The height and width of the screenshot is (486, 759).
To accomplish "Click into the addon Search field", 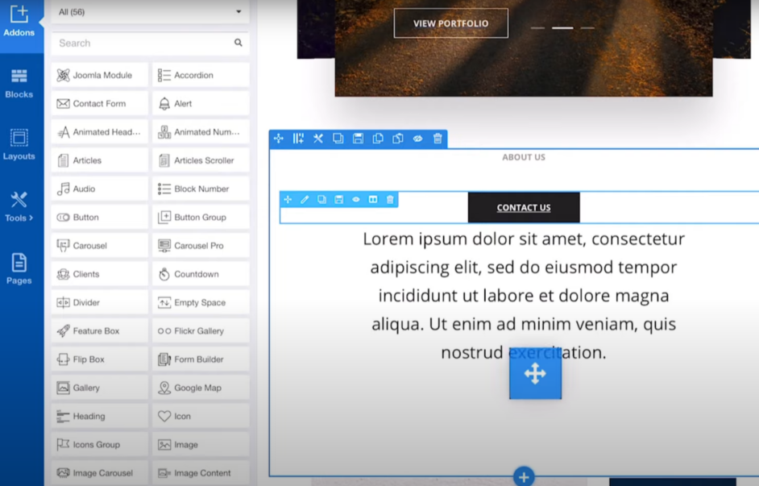I will (141, 43).
